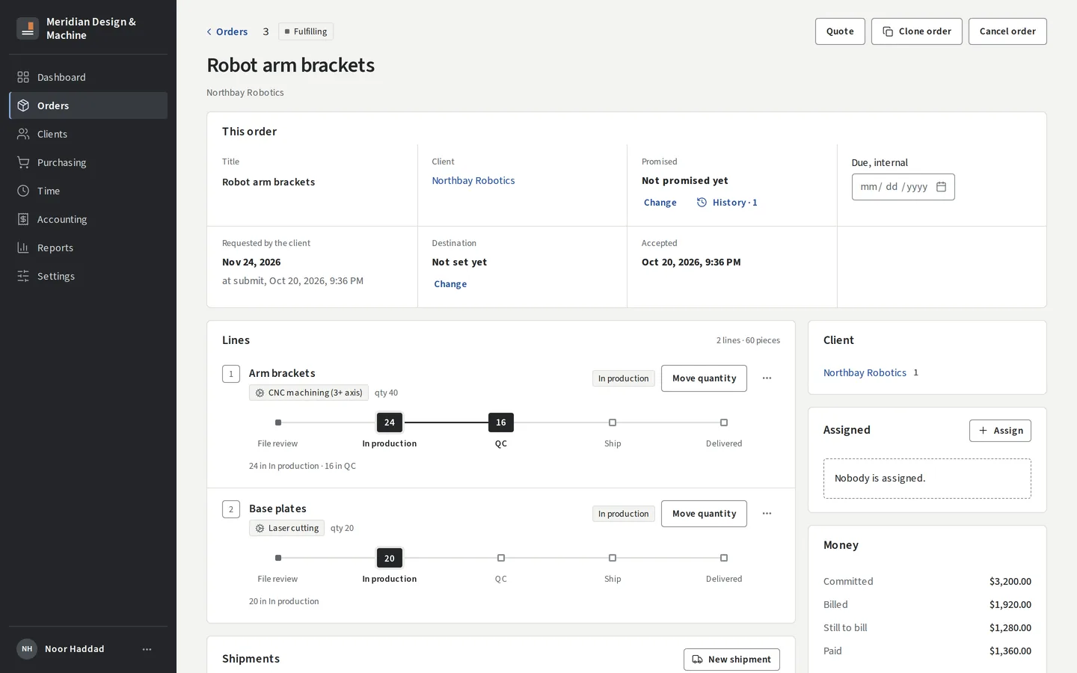Open the Orders sidebar section
Image resolution: width=1077 pixels, height=673 pixels.
(88, 105)
